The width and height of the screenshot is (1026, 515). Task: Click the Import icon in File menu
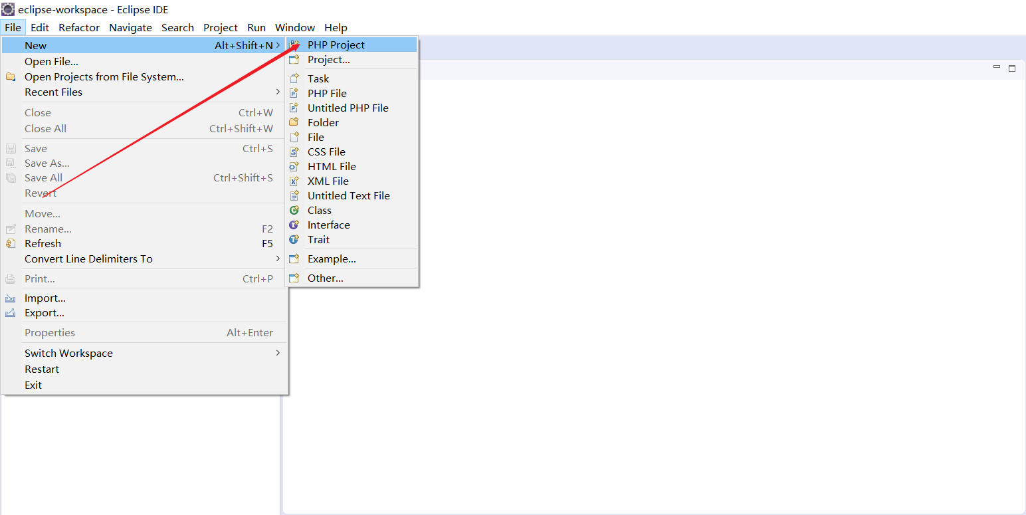coord(11,298)
